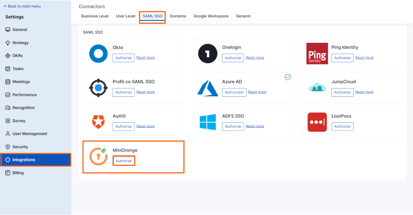Click the Authorized button for Azure AD
The image size is (413, 215).
click(234, 92)
